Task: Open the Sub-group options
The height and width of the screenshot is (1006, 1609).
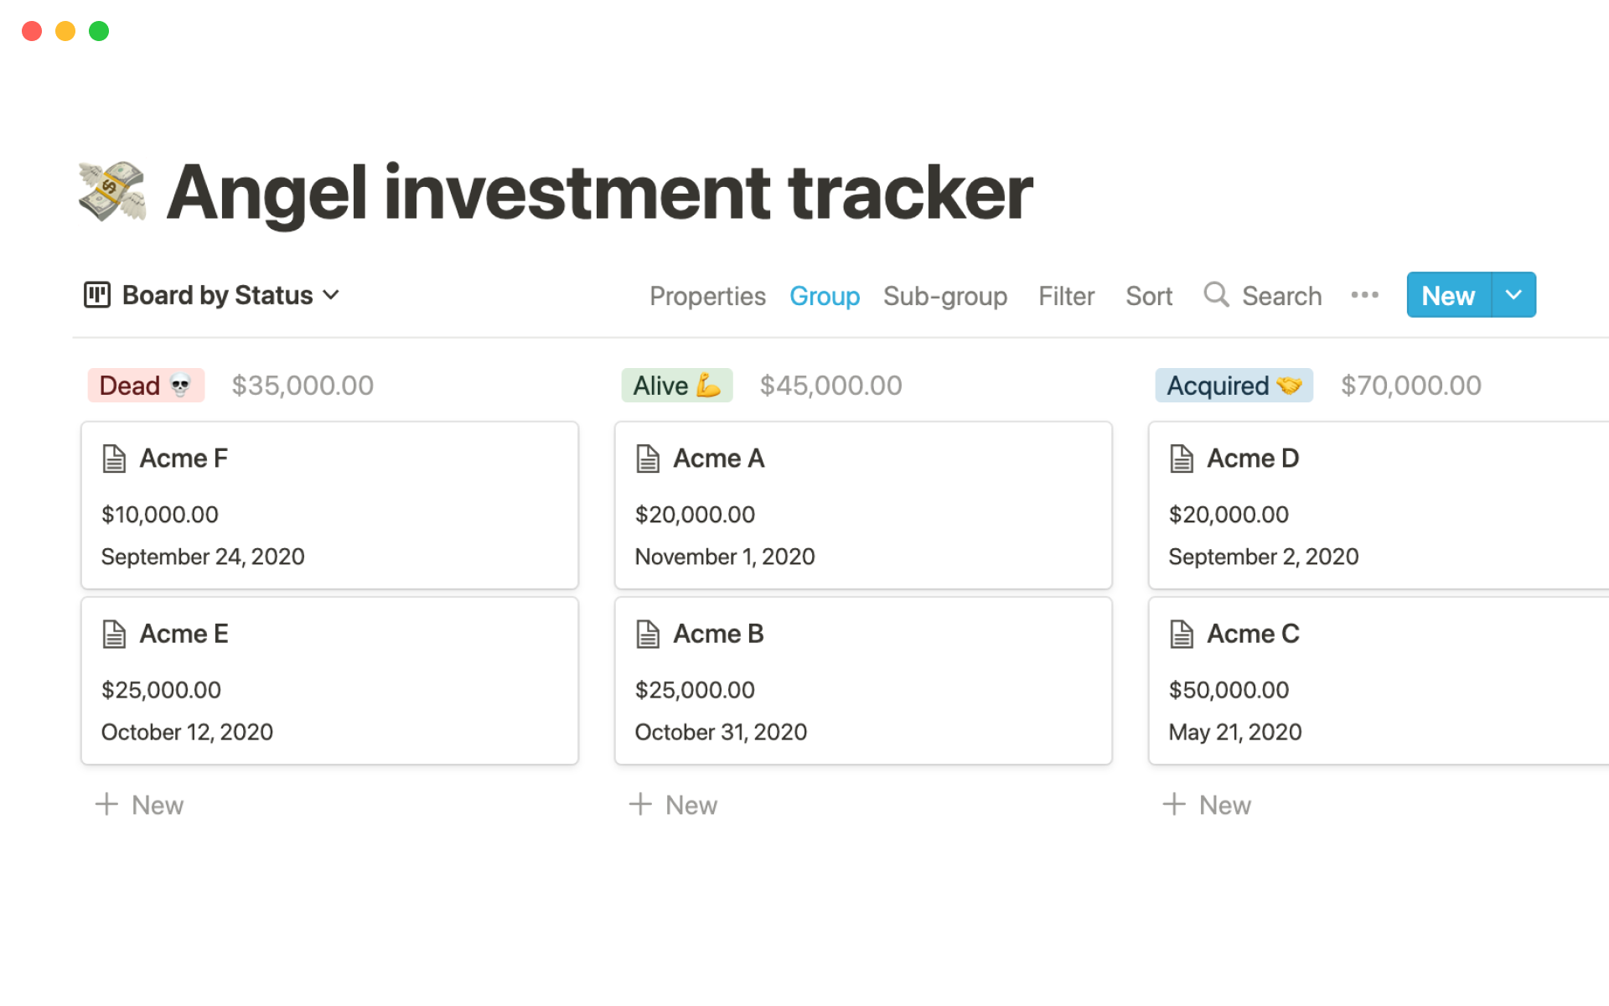Action: click(x=944, y=296)
